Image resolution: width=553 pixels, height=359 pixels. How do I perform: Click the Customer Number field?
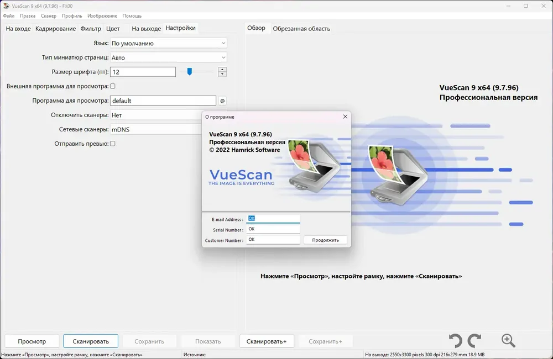(273, 240)
